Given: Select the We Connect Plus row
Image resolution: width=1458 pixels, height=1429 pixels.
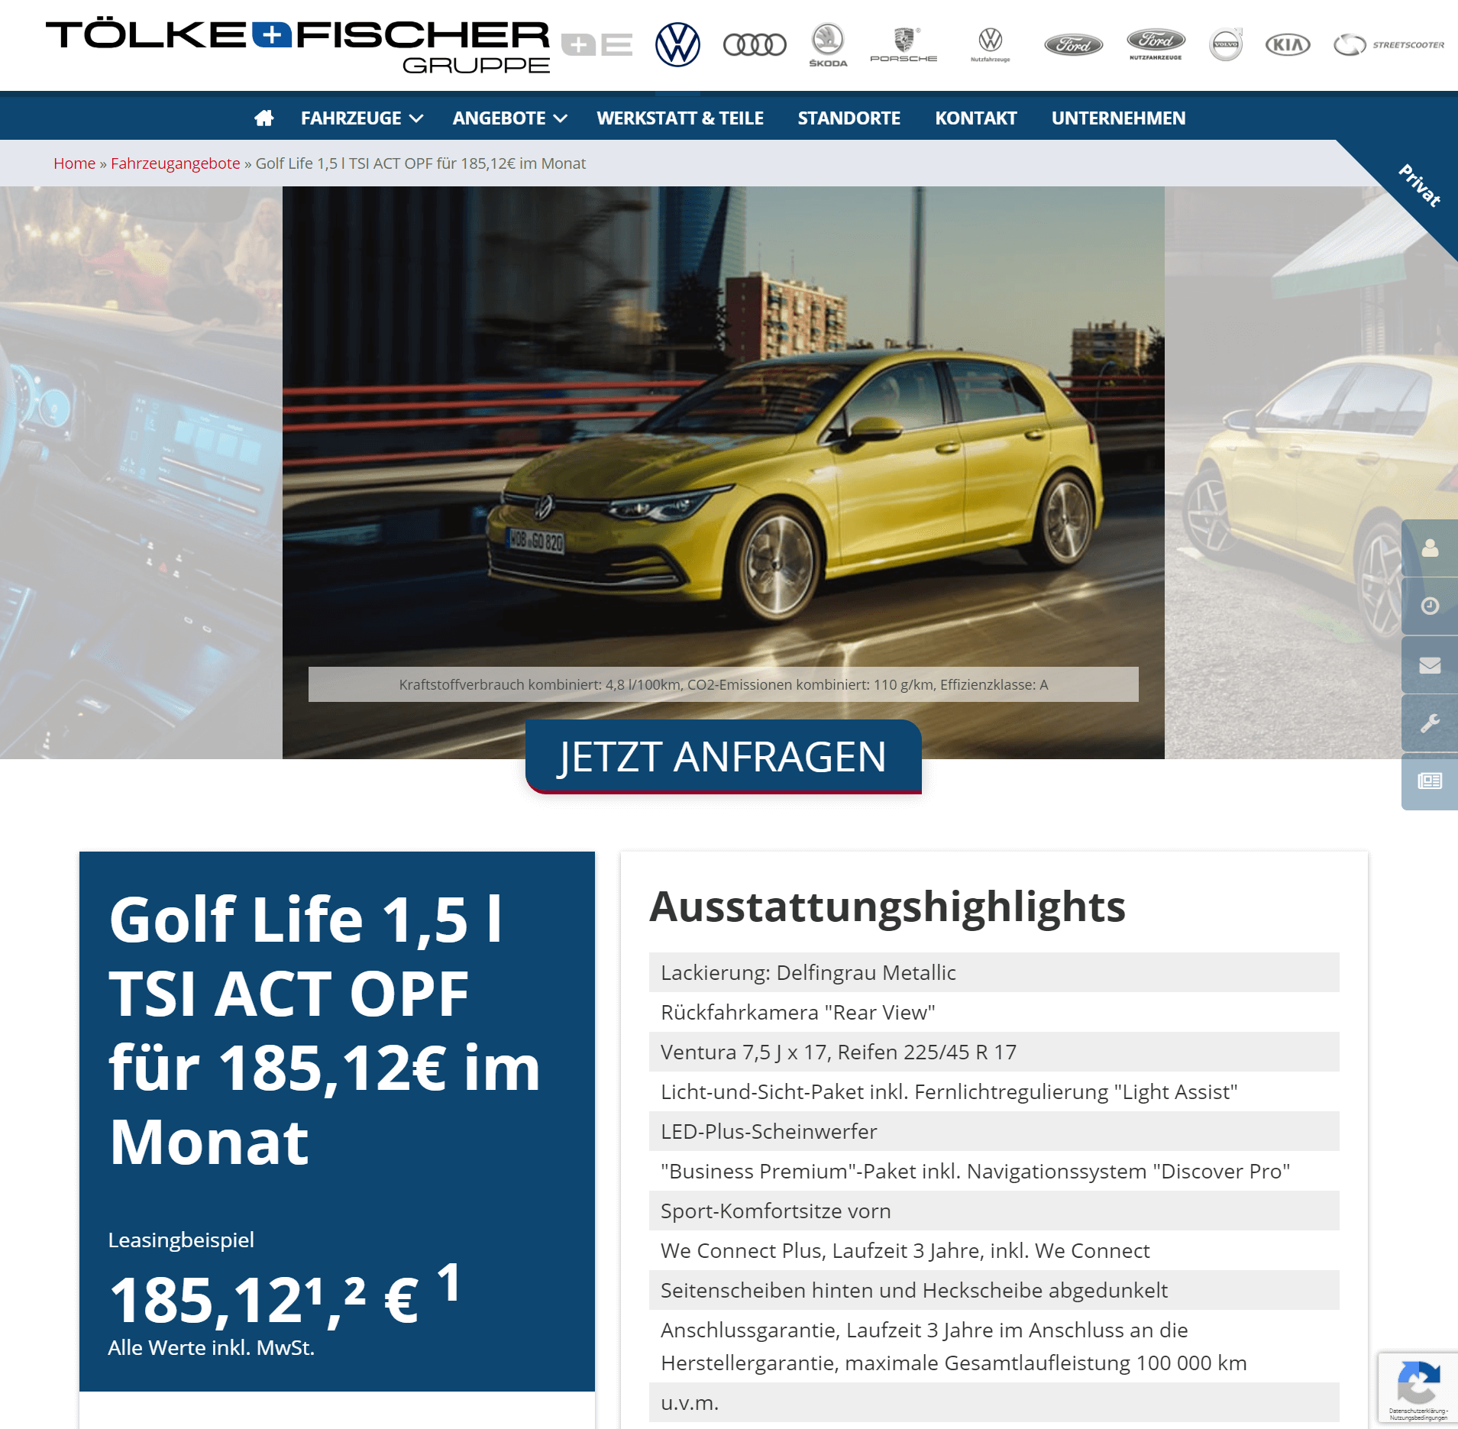Looking at the screenshot, I should click(994, 1250).
